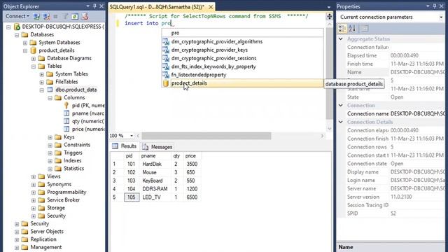Expand the System Tables folder
The height and width of the screenshot is (252, 448).
coord(42,74)
